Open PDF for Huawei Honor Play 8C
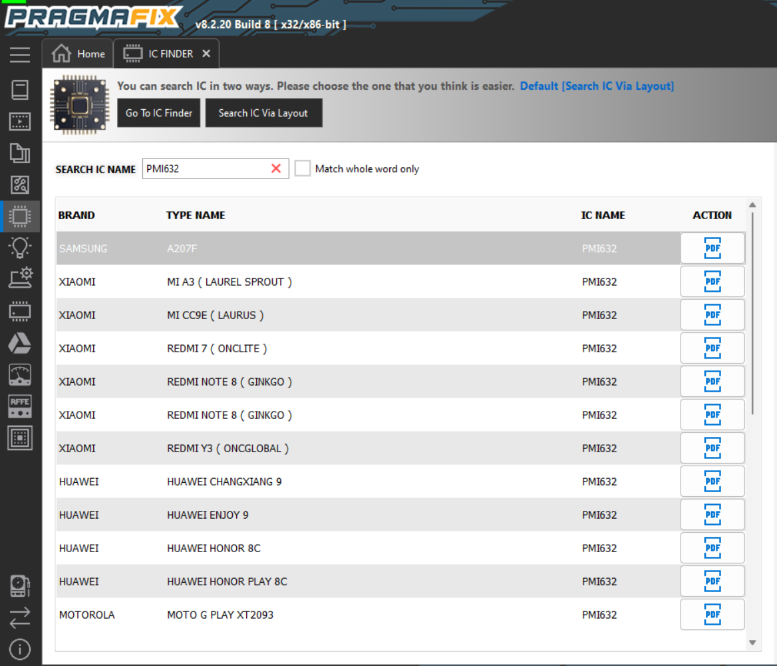 [712, 581]
